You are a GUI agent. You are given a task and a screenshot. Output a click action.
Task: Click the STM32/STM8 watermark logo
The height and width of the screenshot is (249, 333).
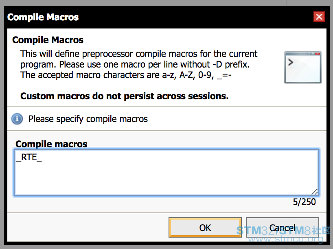[283, 231]
